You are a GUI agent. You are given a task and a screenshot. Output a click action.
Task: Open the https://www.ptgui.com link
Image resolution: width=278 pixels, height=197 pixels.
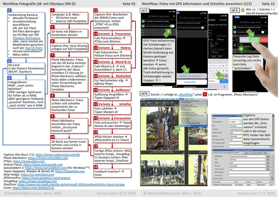point(29,161)
